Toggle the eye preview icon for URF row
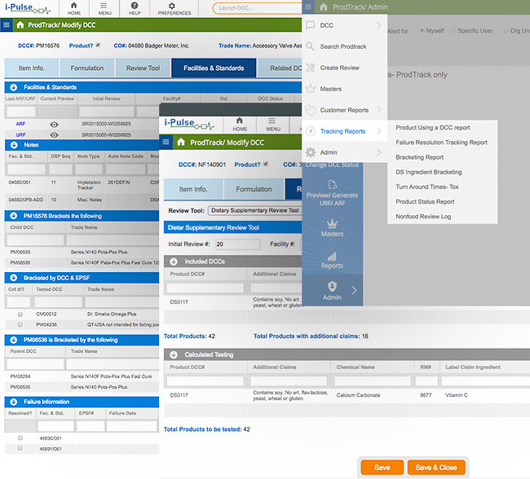Image resolution: width=530 pixels, height=479 pixels. coord(54,134)
